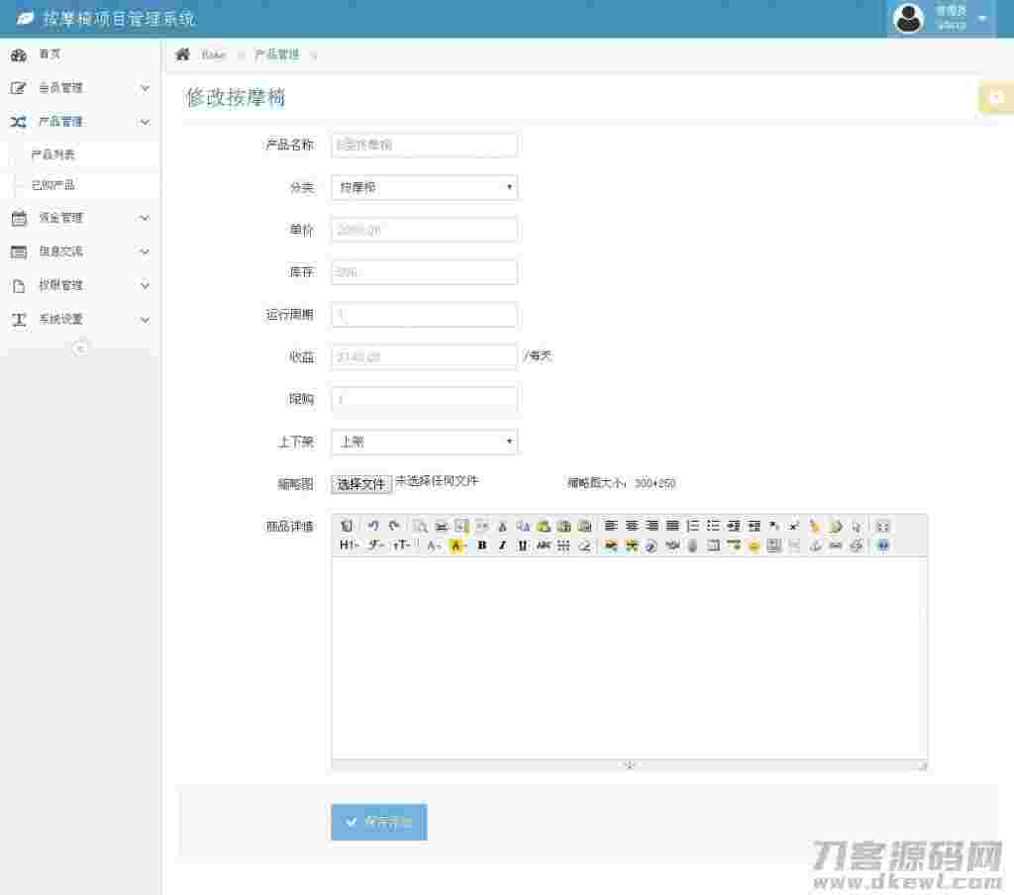Toggle fullscreen mode icon in the editor toolbar
This screenshot has height=895, width=1014.
[x=883, y=526]
